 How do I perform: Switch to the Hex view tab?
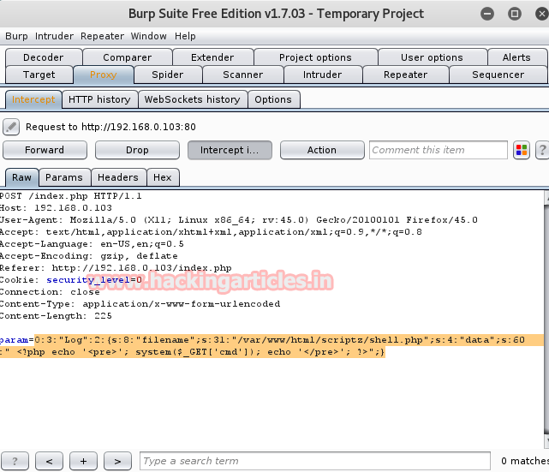click(x=163, y=177)
